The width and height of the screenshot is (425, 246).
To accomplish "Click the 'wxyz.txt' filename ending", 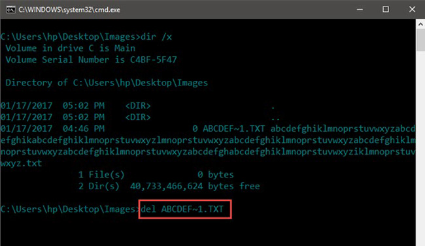I will click(21, 163).
